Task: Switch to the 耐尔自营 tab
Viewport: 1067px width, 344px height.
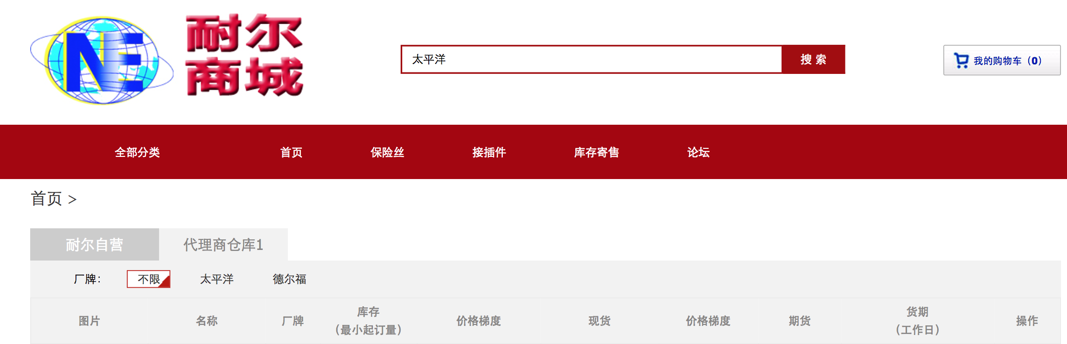Action: coord(95,244)
